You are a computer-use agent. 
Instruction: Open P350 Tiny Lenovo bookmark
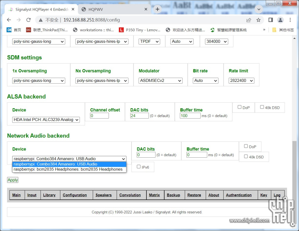140,30
